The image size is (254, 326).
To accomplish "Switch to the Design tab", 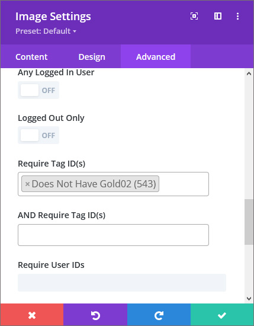I will click(92, 57).
